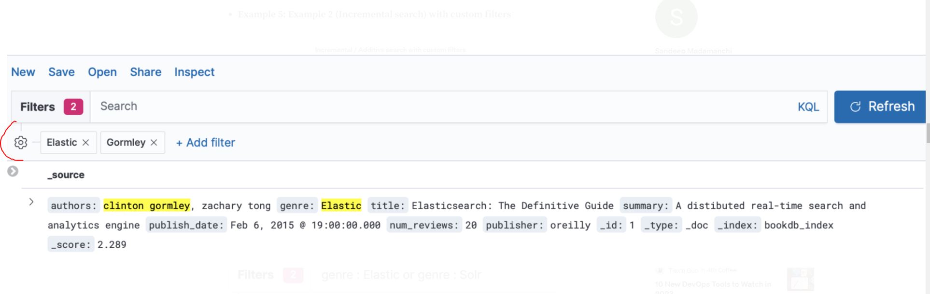Screen dimensions: 930x294
Task: Click the bookdb_index value
Action: pyautogui.click(x=799, y=225)
